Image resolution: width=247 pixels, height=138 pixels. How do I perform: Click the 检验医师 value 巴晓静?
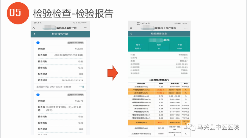[184, 70]
